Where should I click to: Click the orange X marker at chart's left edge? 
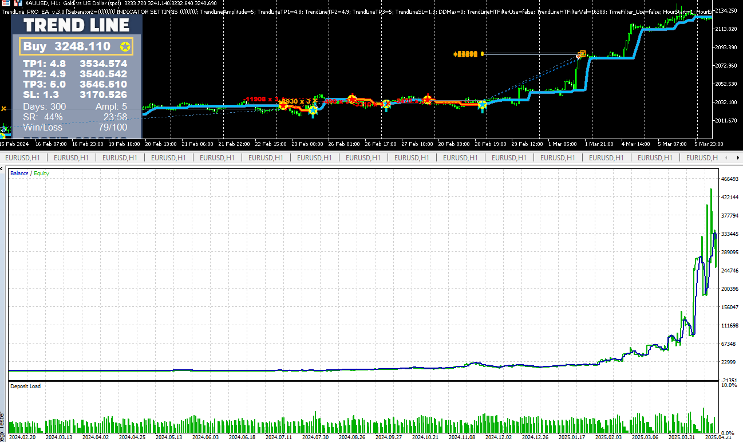click(4, 108)
